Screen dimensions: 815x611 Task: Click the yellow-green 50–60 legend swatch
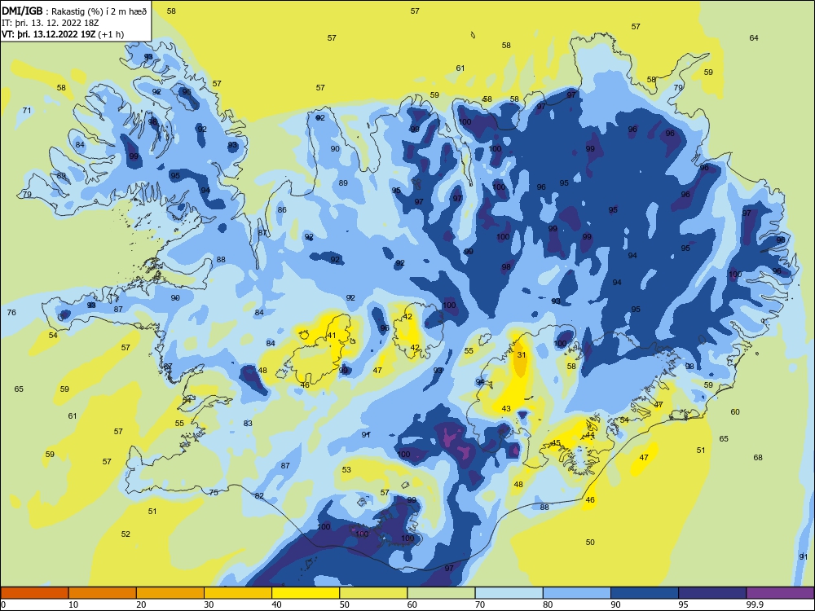373,593
